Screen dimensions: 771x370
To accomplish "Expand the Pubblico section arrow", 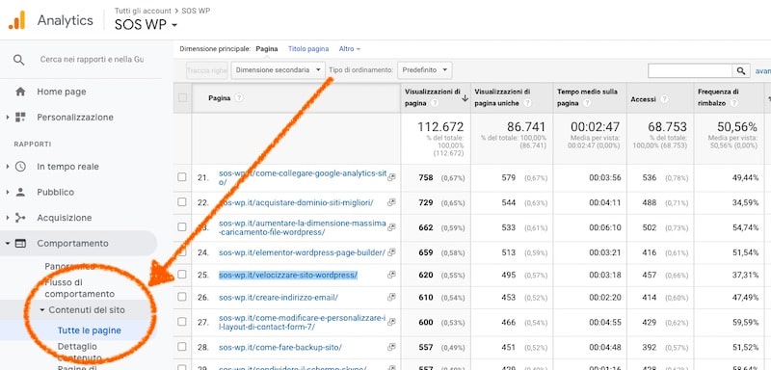I will tap(8, 192).
